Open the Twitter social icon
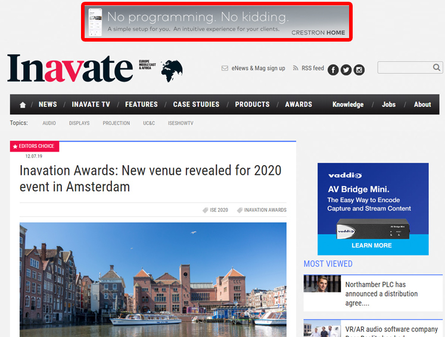This screenshot has height=337, width=445. [x=346, y=70]
